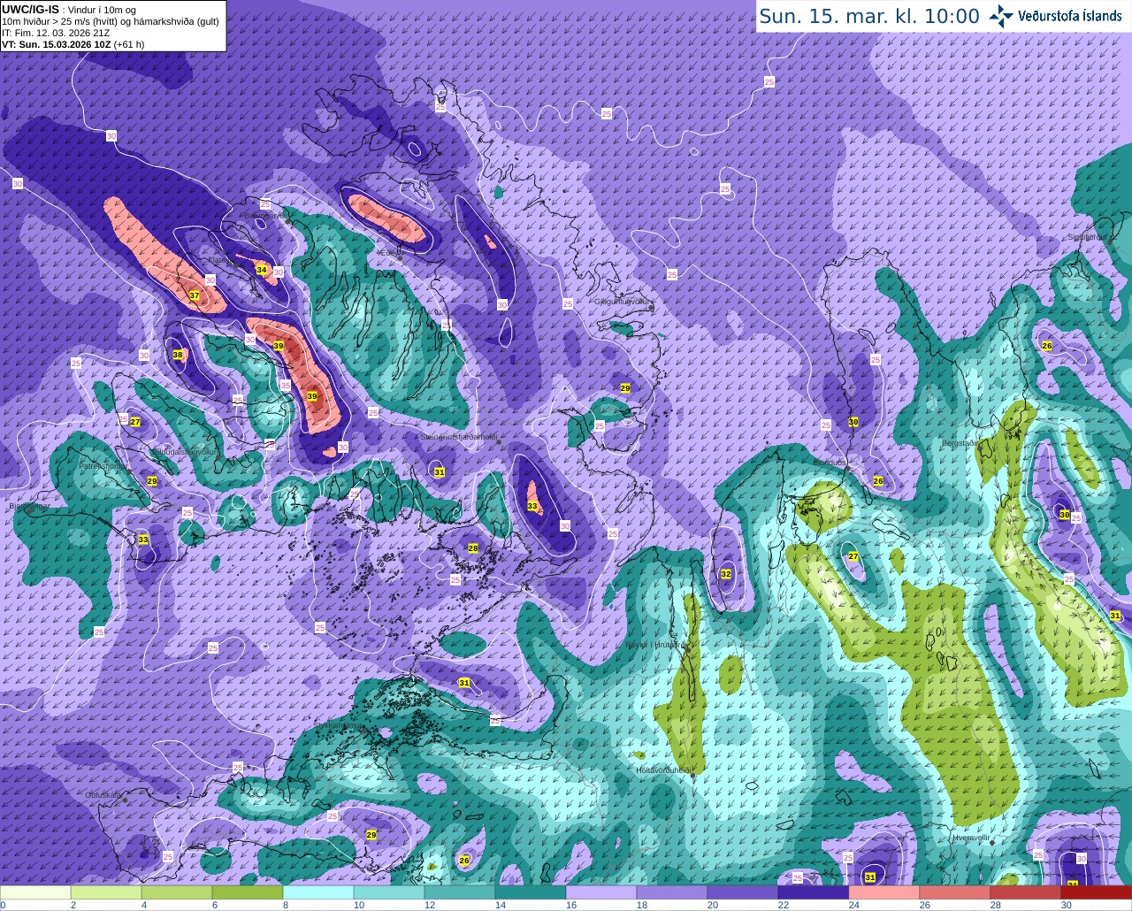Click the yellow 38 gust maximum label
The image size is (1132, 911).
178,355
